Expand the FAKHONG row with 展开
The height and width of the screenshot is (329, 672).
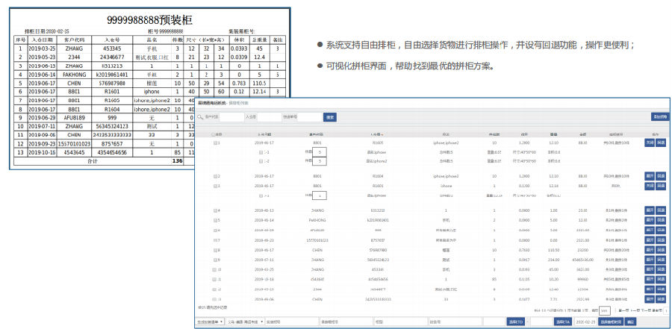650,220
